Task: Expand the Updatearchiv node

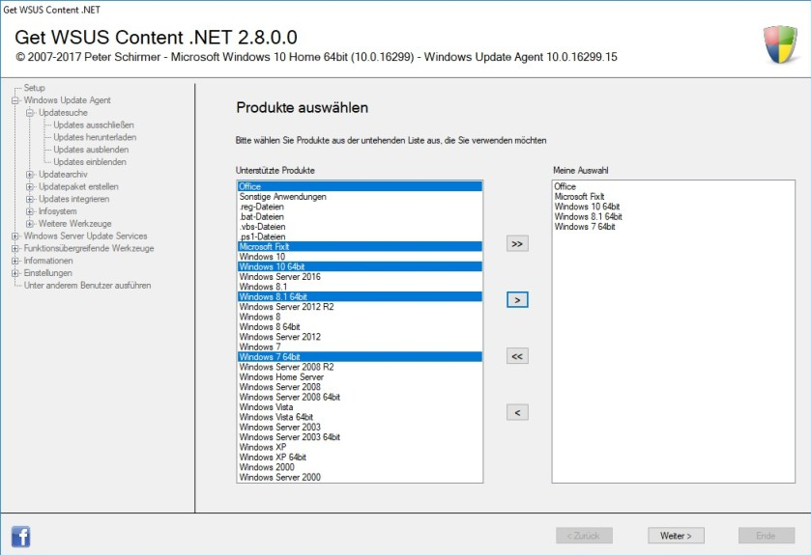Action: point(30,175)
